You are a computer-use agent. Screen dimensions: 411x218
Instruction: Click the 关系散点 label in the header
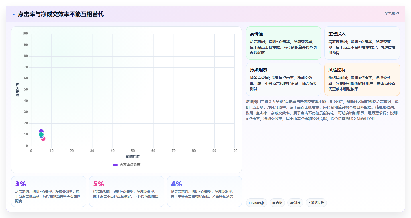coord(392,14)
